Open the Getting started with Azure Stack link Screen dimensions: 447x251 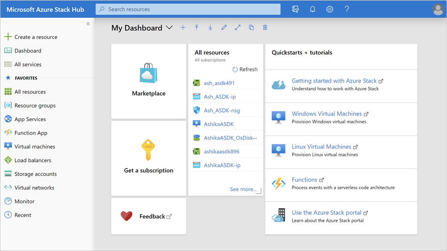[x=334, y=81]
